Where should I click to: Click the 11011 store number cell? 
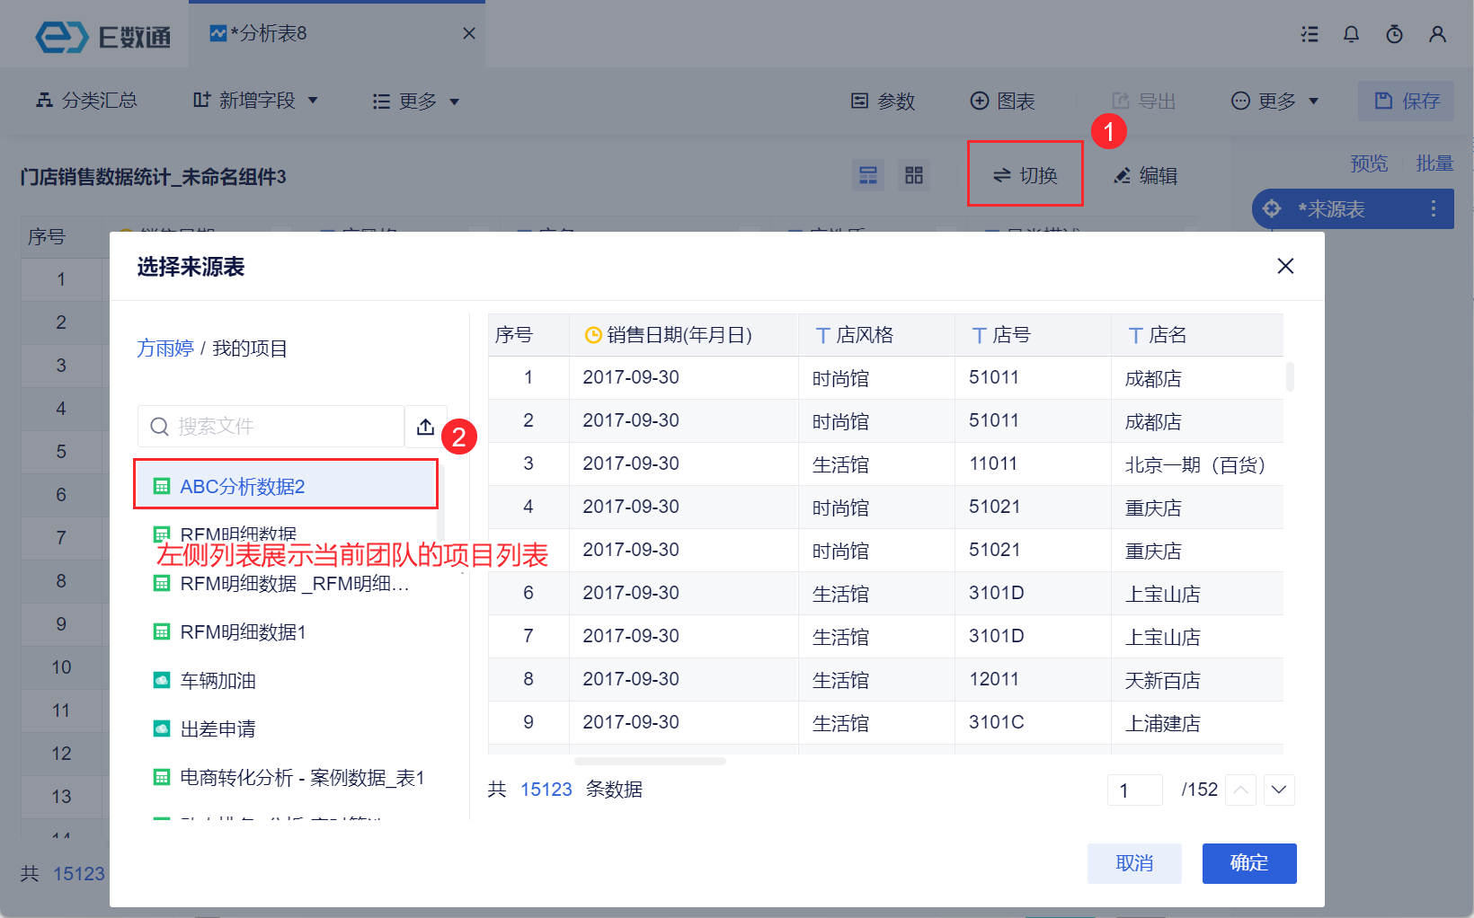(x=1033, y=464)
